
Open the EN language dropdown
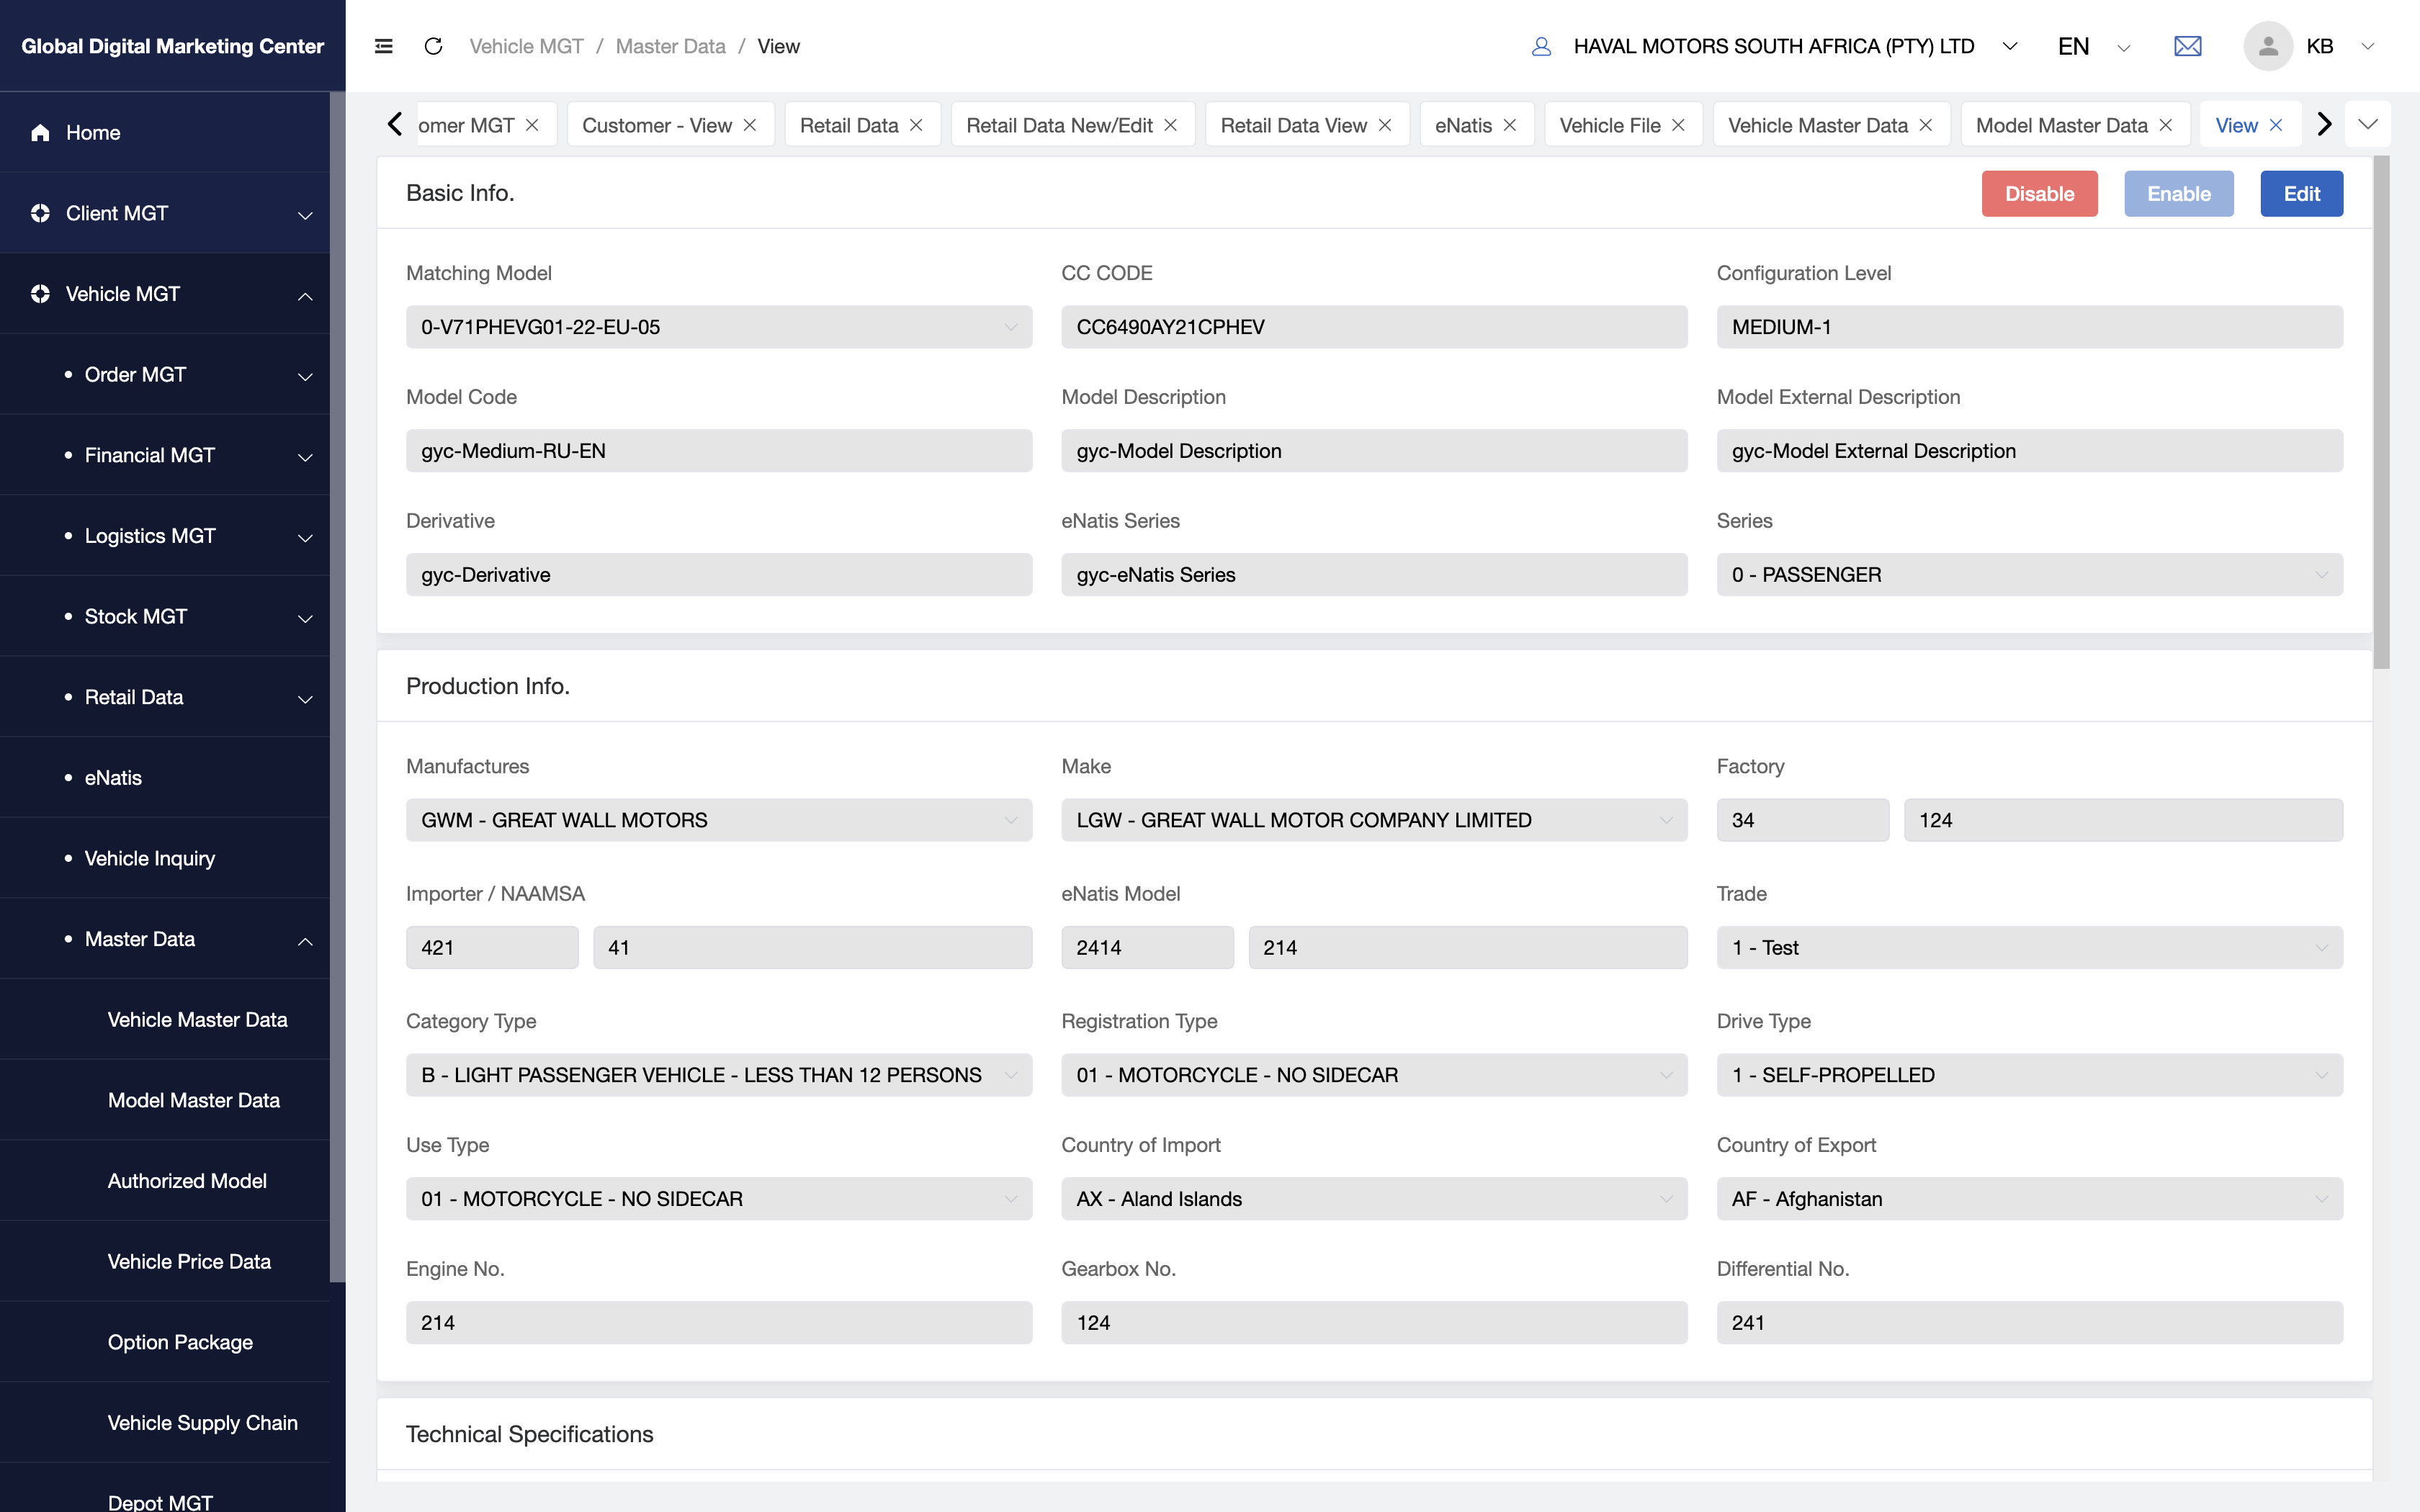click(2124, 47)
